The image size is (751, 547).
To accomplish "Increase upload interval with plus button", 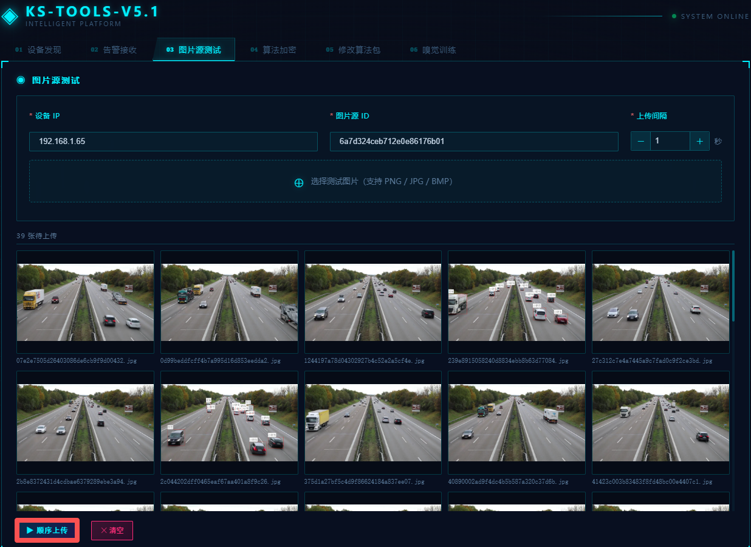I will coord(700,141).
